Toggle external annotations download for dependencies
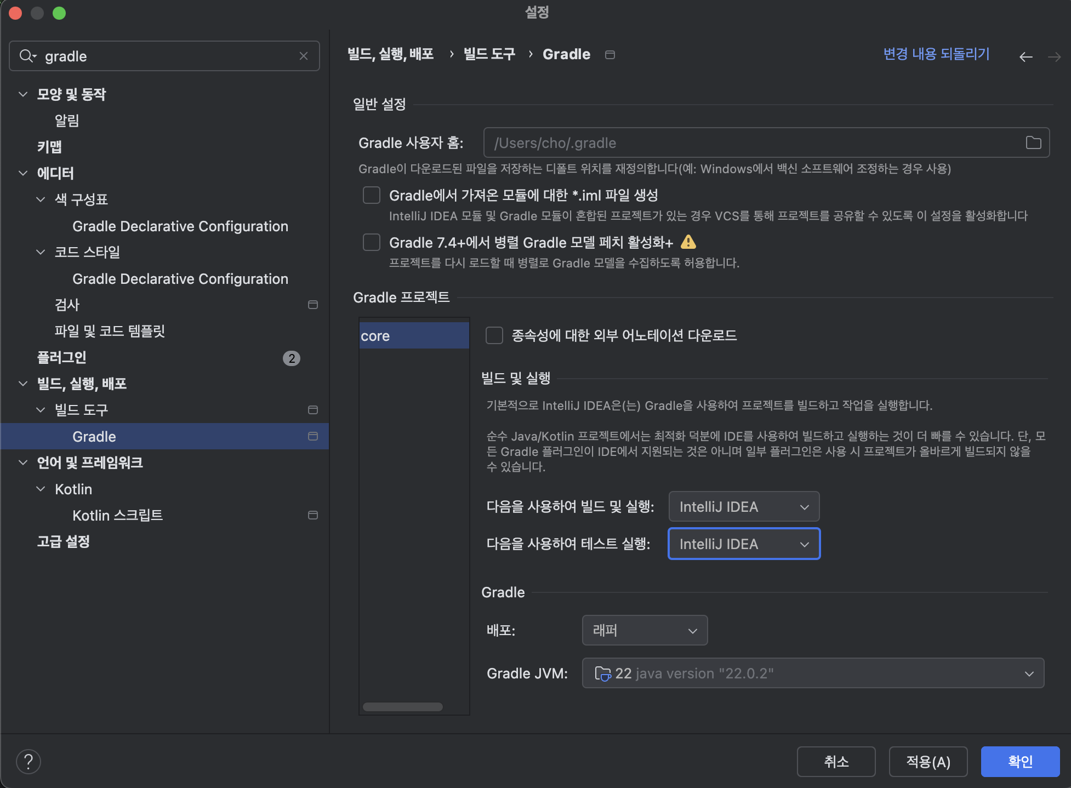1071x788 pixels. pyautogui.click(x=494, y=335)
